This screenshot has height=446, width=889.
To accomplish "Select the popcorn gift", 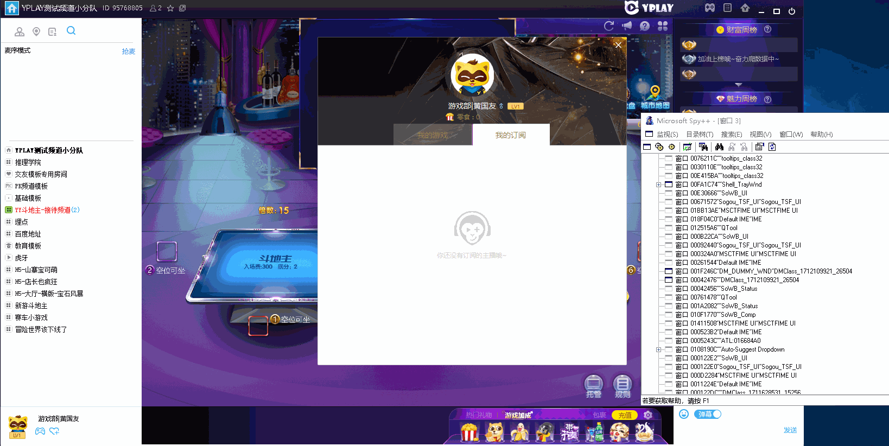I will [469, 432].
